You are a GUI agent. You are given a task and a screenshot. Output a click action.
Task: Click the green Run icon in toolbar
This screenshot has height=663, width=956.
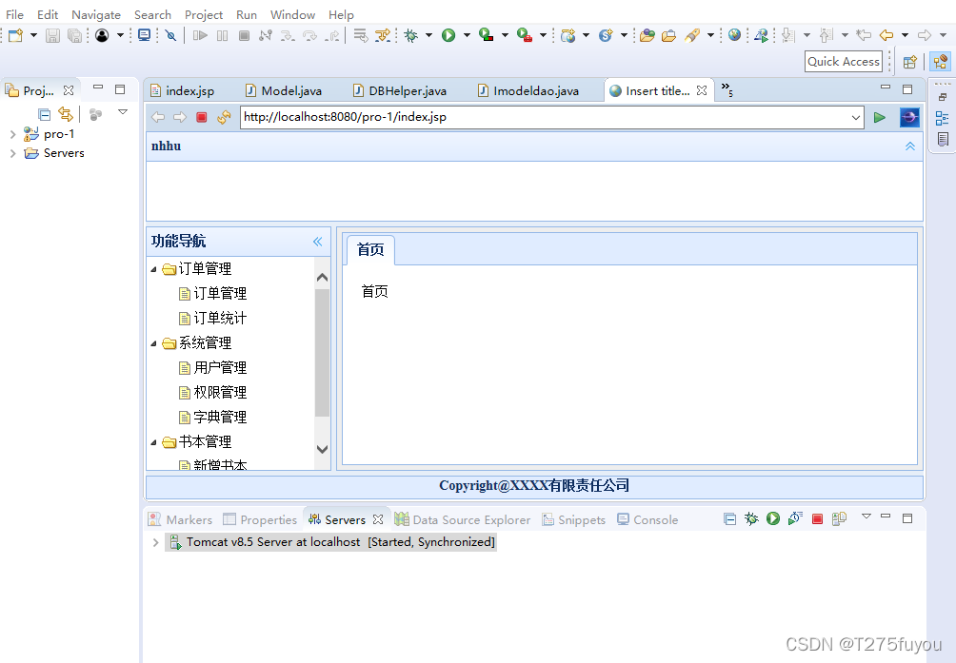[448, 35]
